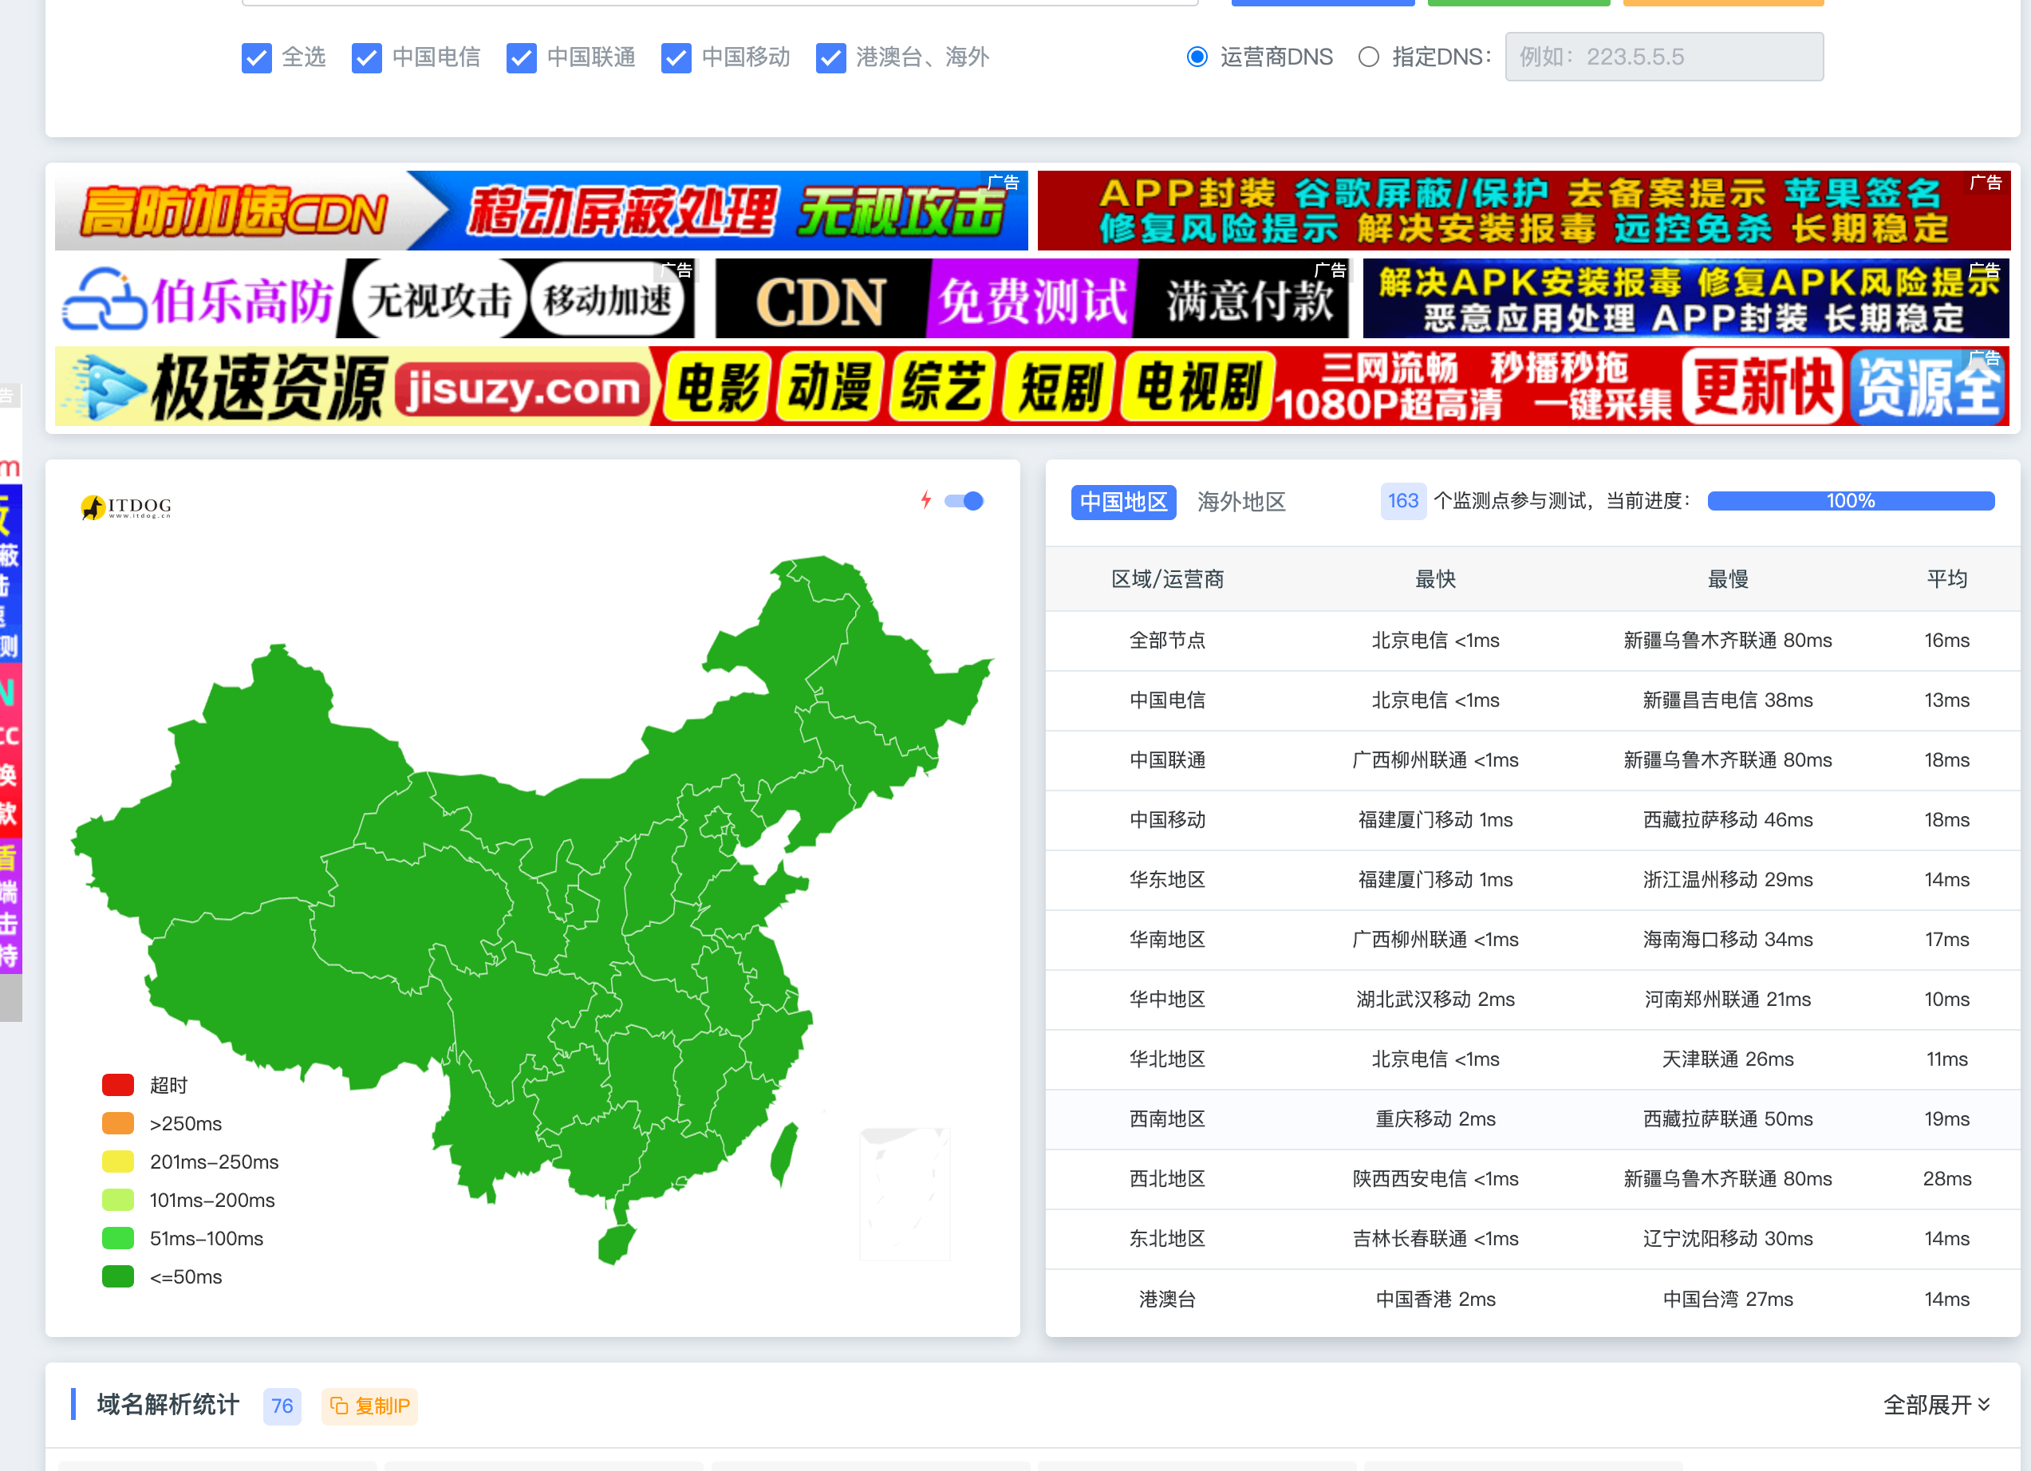
Task: Click Taiwan island on the map
Action: coord(783,1156)
